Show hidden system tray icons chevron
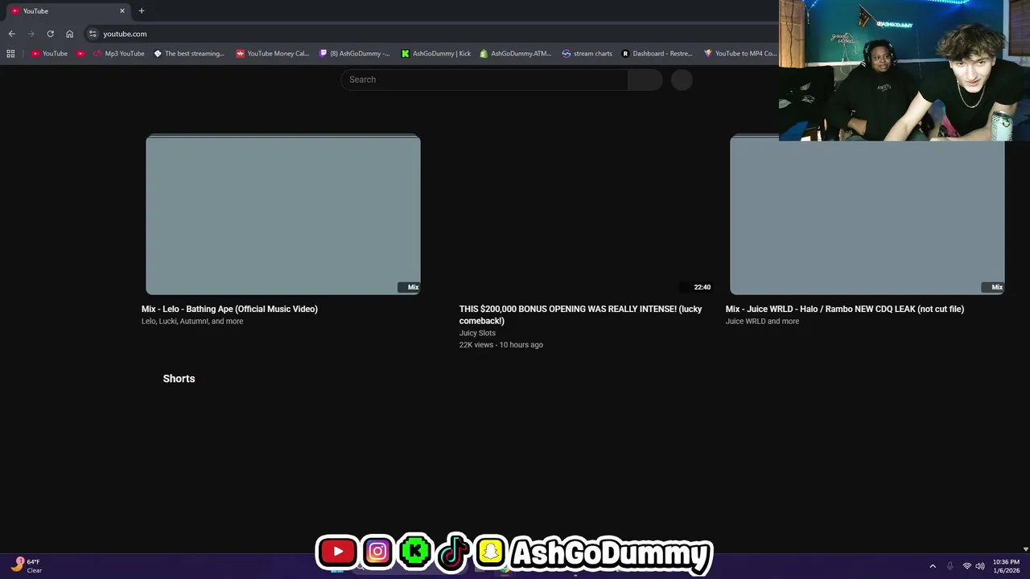The image size is (1030, 579). click(933, 566)
